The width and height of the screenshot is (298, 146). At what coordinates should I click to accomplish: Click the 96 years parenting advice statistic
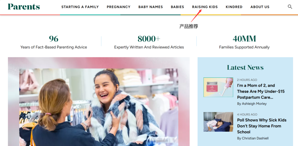(x=54, y=42)
